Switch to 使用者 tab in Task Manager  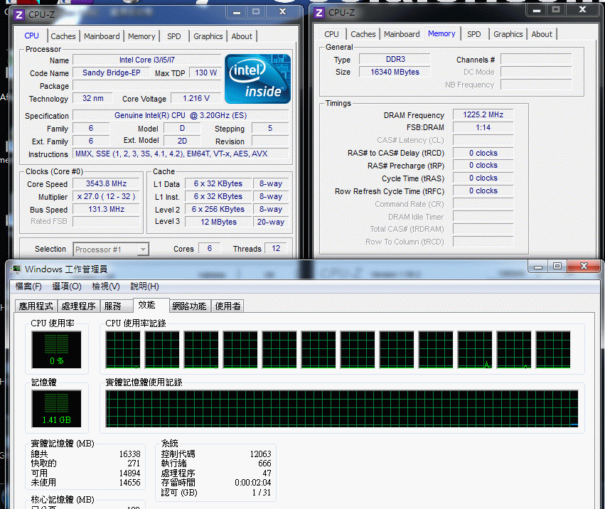[227, 306]
